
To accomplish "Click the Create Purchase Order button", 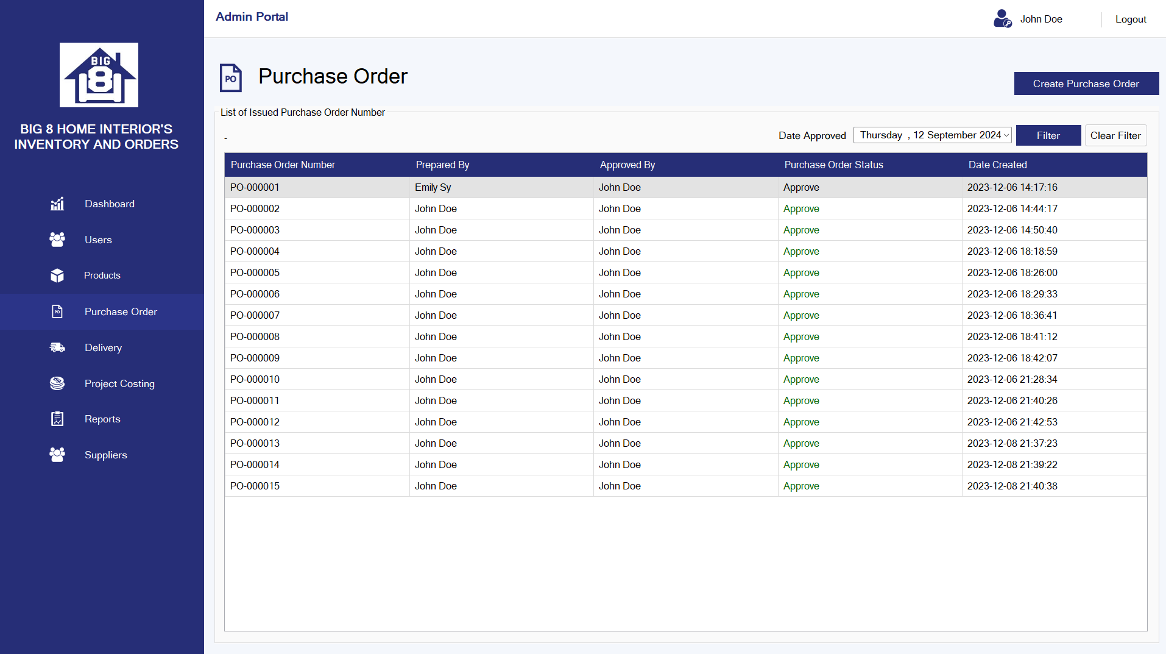I will click(x=1086, y=84).
